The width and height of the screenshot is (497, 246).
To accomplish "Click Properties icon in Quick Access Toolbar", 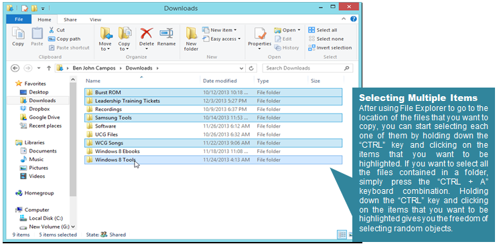I will (x=25, y=8).
